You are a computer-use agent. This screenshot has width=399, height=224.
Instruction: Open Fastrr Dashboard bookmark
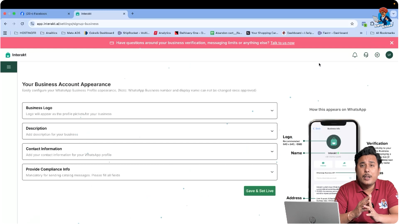tap(332, 33)
